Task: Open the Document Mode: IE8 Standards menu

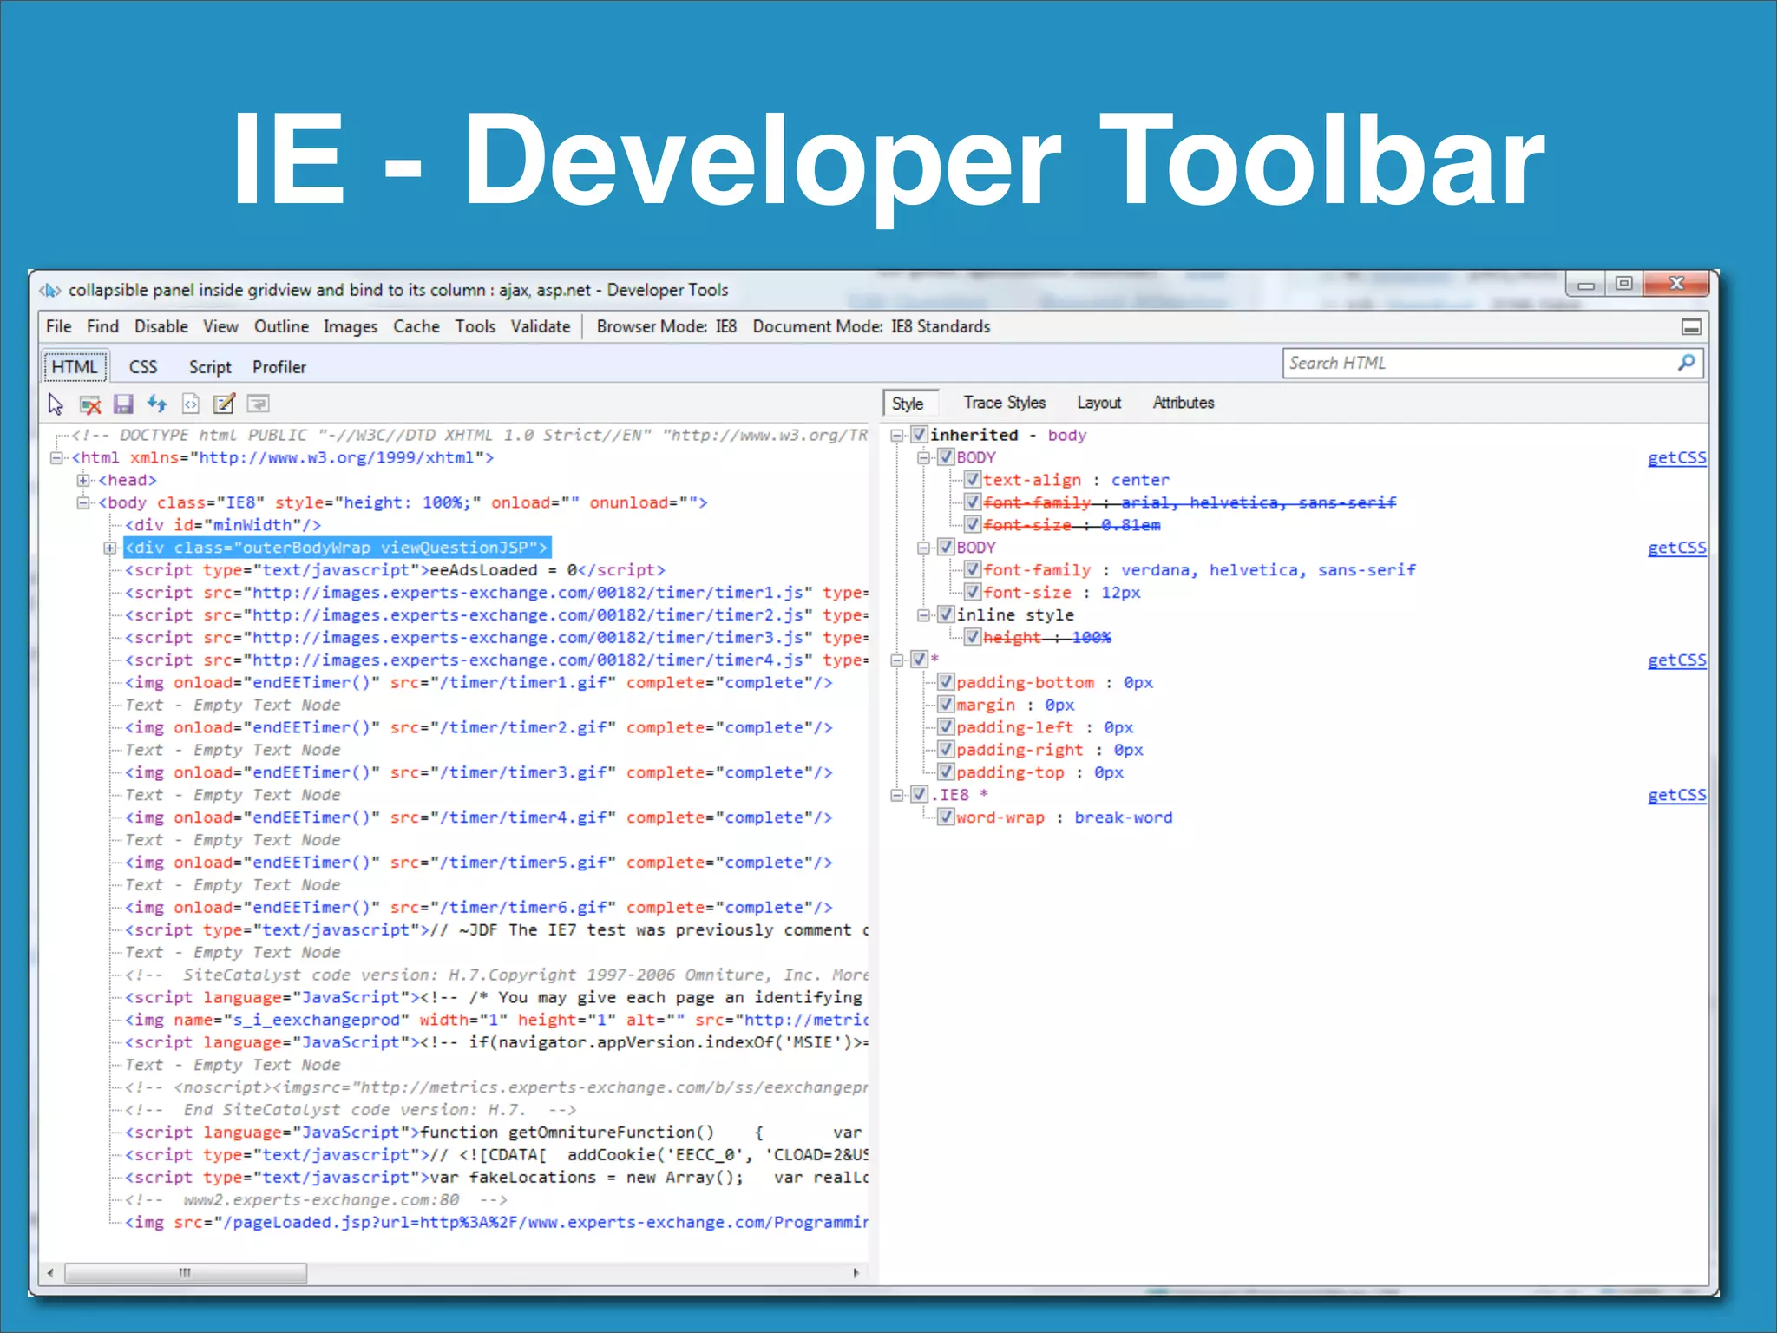Action: 871,327
